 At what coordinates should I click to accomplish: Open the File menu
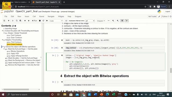tap(6, 16)
